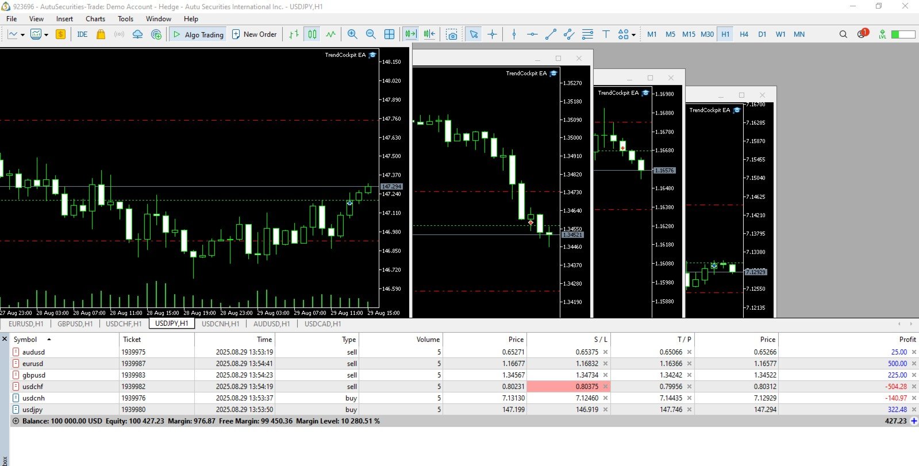Activate the crosshair cursor

pyautogui.click(x=492, y=34)
